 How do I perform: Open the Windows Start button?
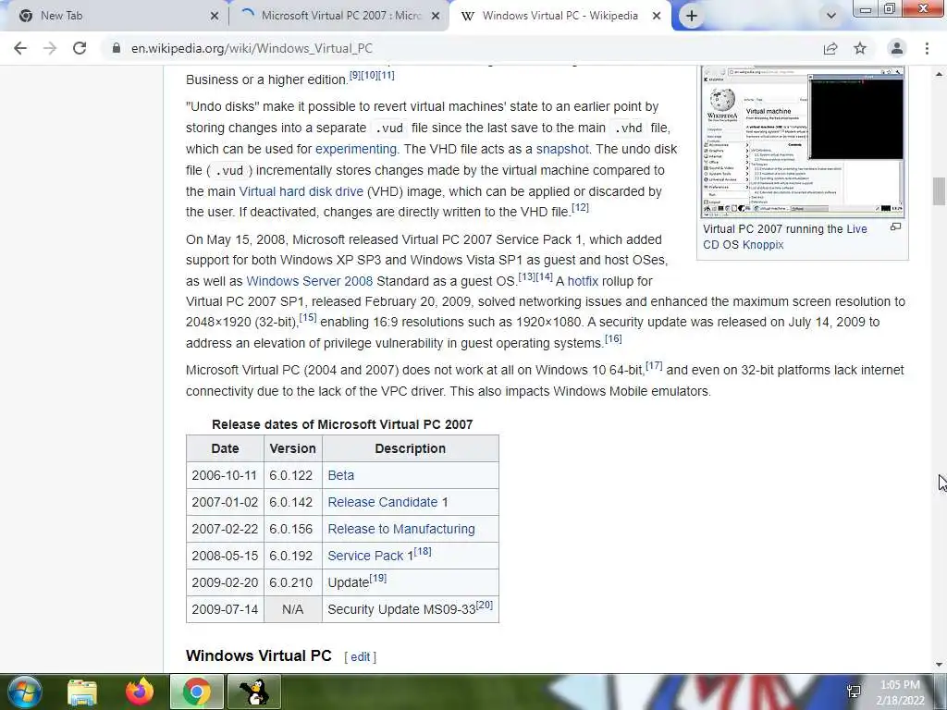click(x=25, y=692)
